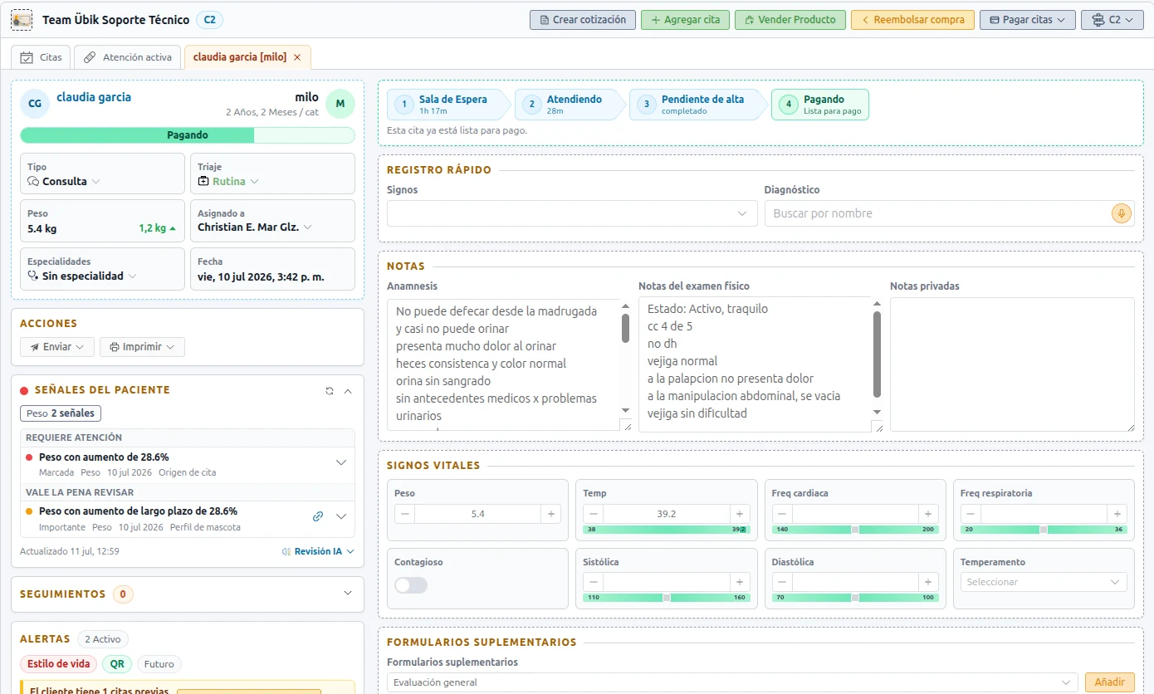Open the Signos dropdown
The height and width of the screenshot is (694, 1154).
pos(571,213)
